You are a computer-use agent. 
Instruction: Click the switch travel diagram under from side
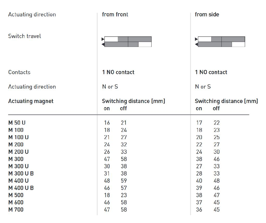(x=221, y=42)
